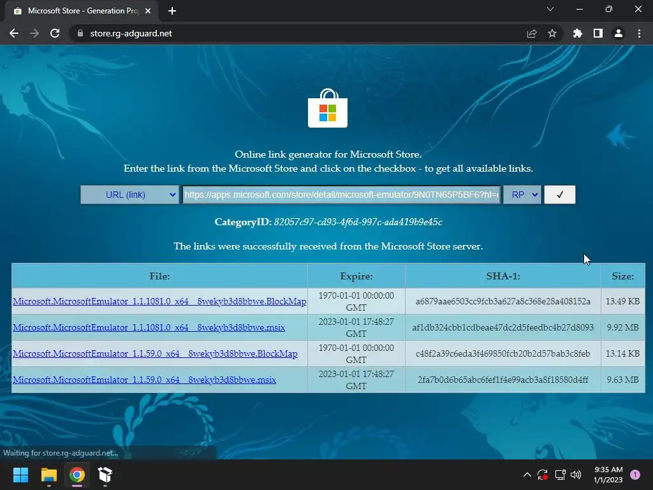Reload the store.rg-adguard.net page
The image size is (653, 490).
(55, 33)
